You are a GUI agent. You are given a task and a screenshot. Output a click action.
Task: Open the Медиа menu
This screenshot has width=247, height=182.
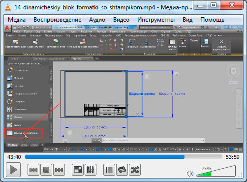(17, 20)
